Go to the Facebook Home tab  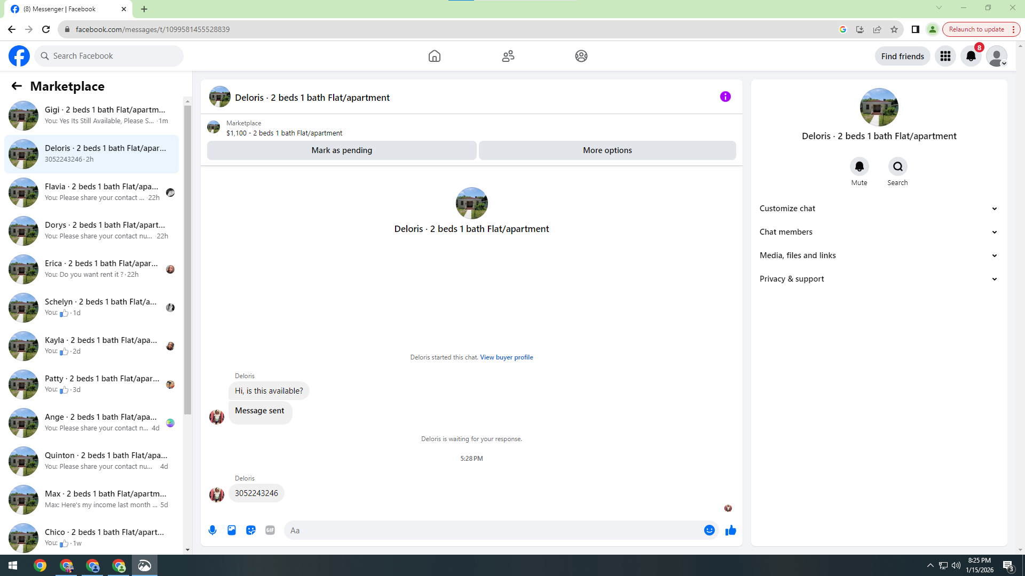[x=435, y=56]
